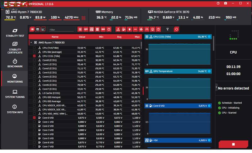
Task: Filter sensors by CPU device icon
Action: click(x=80, y=29)
